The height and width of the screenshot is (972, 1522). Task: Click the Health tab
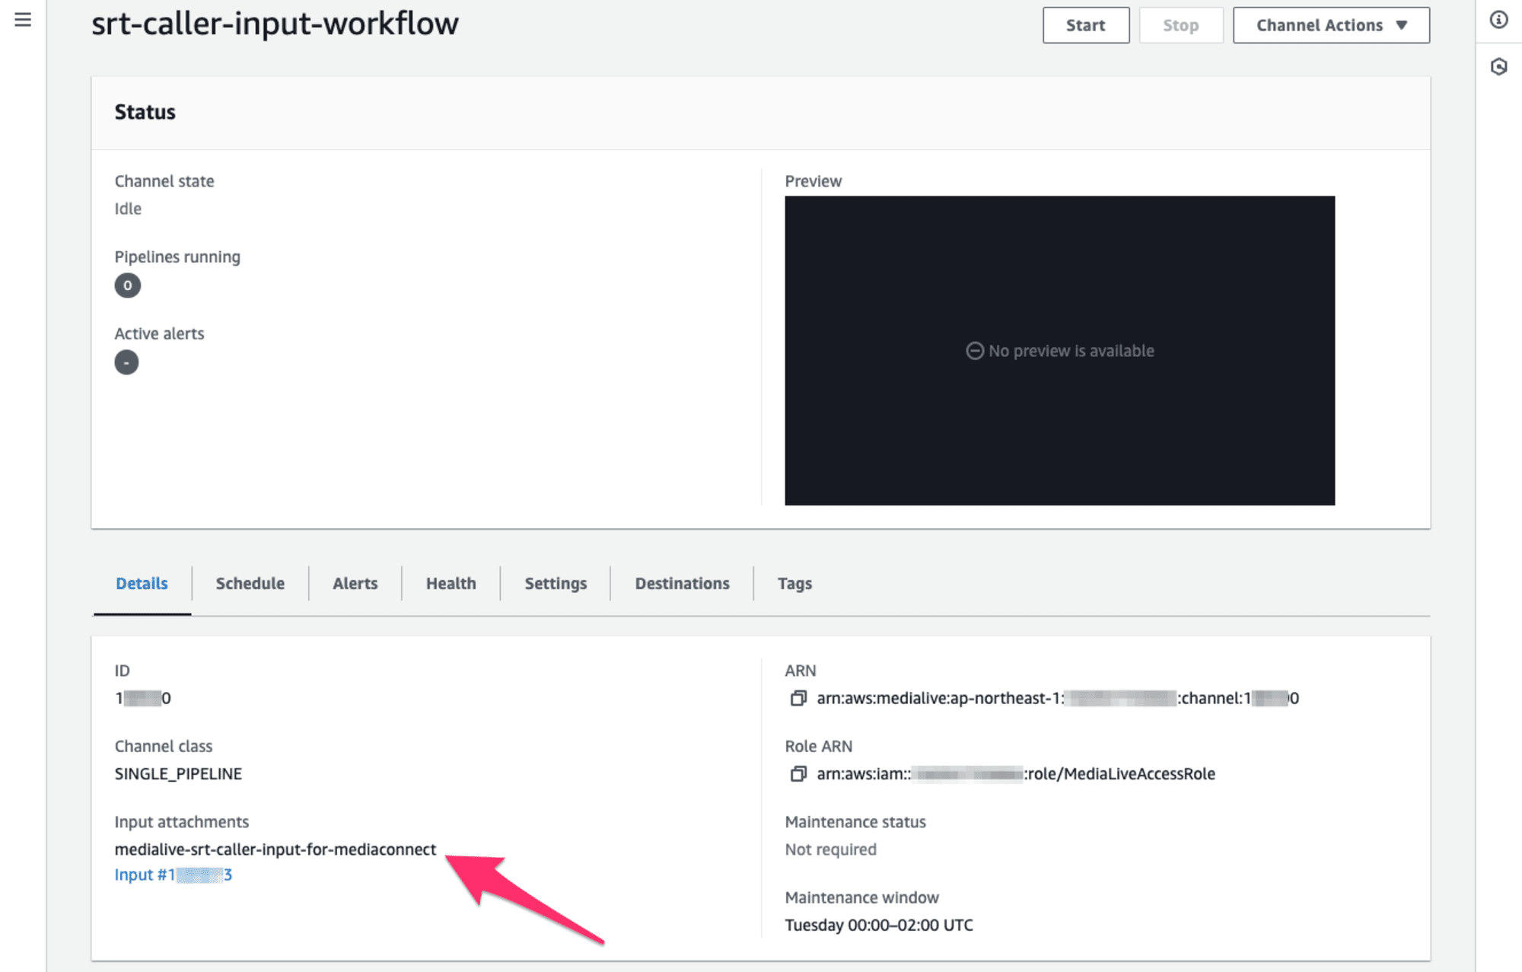coord(449,582)
